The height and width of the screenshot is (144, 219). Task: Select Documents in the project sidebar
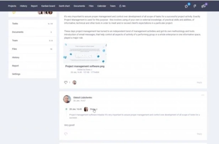tap(32, 32)
